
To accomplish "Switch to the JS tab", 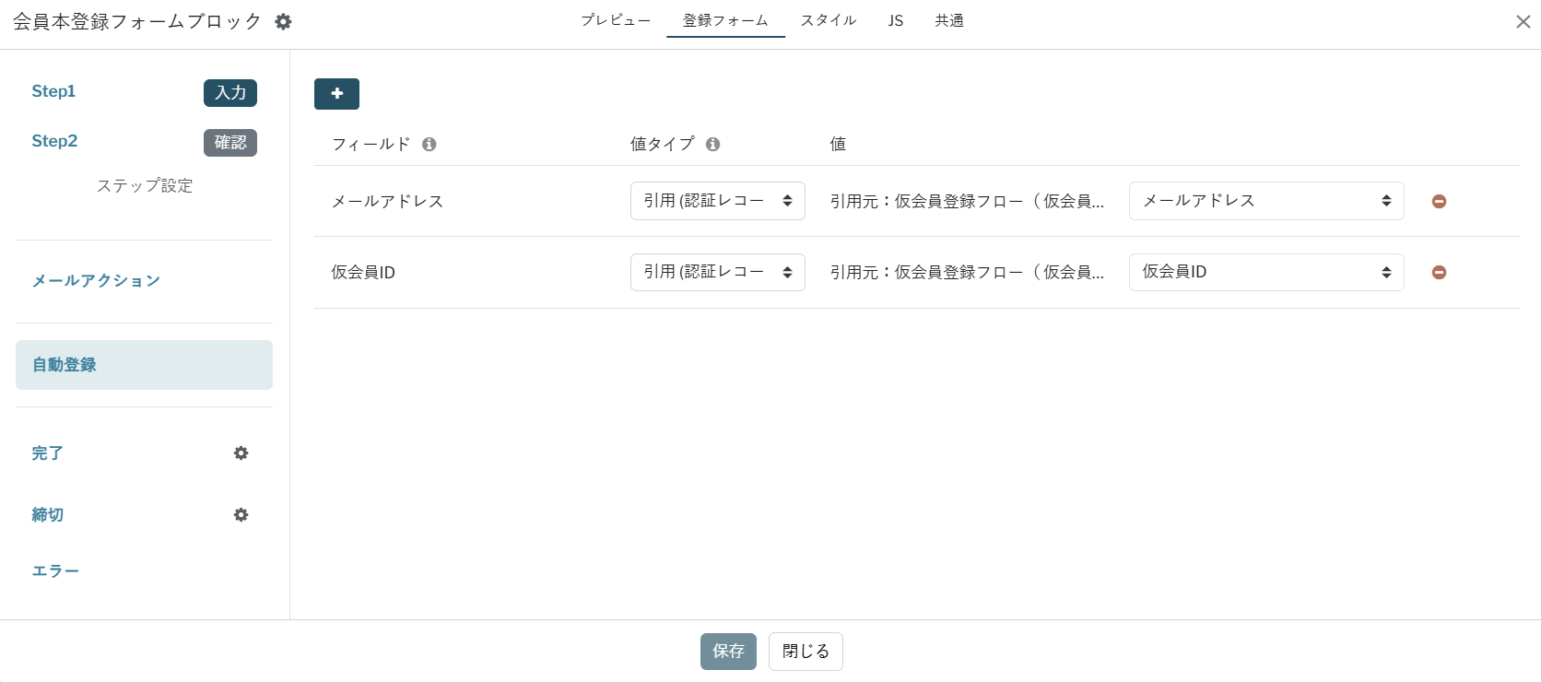I will click(x=896, y=20).
